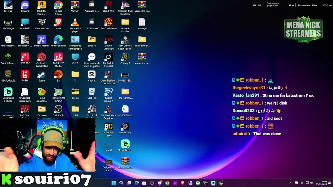Open the RoadCraft Demo shortcut
333x187 pixels.
pos(108,130)
